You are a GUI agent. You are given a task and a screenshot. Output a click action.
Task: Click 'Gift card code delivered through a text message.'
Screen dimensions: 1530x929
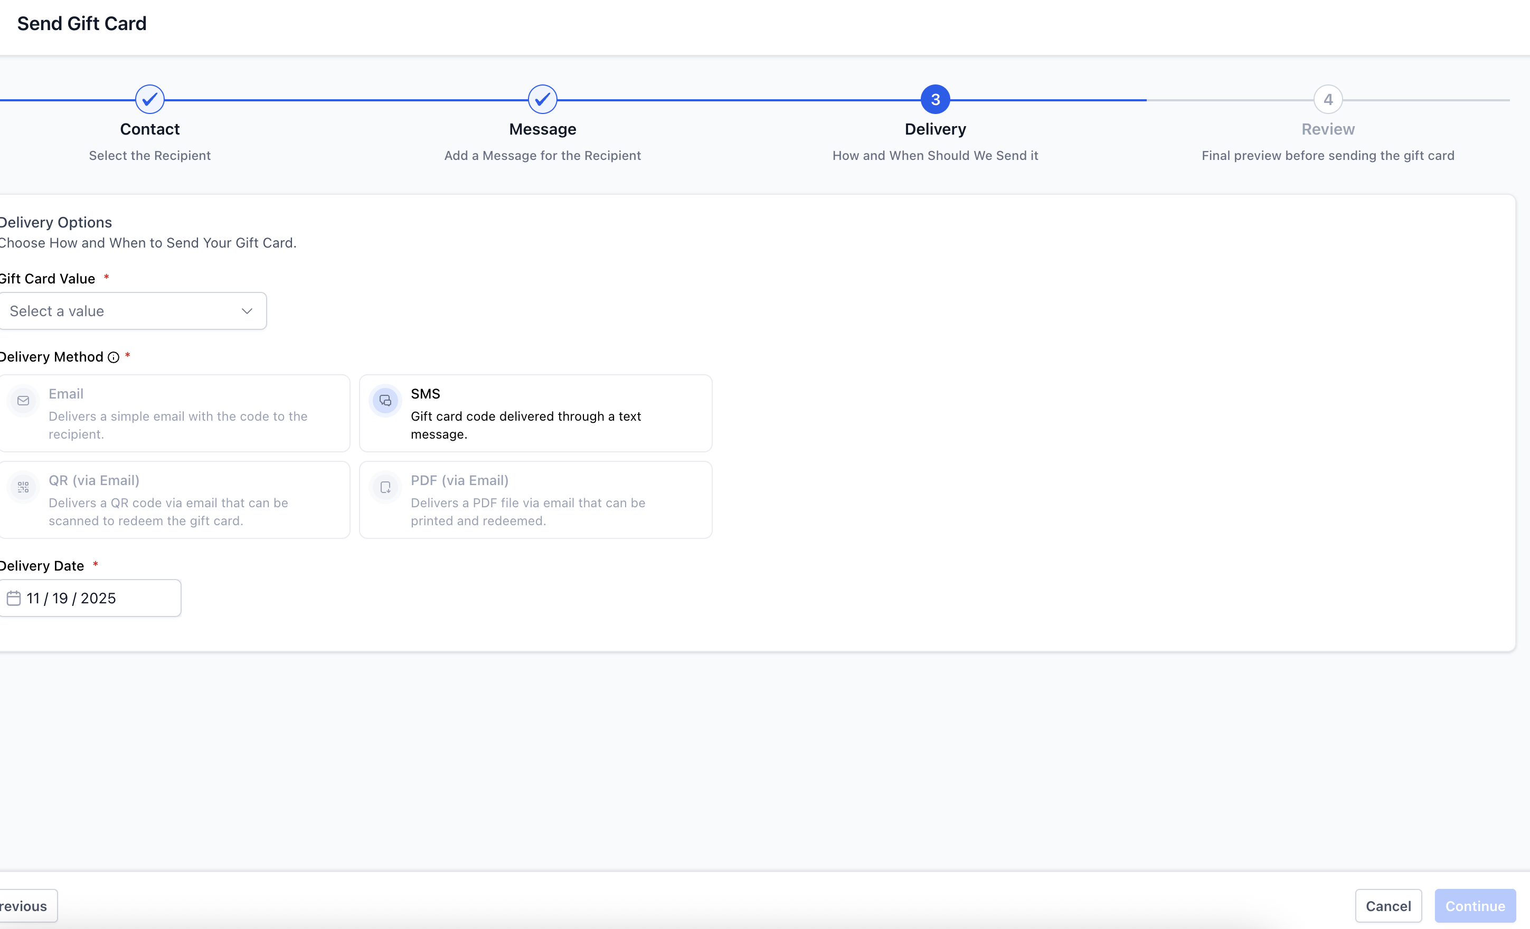pyautogui.click(x=526, y=425)
